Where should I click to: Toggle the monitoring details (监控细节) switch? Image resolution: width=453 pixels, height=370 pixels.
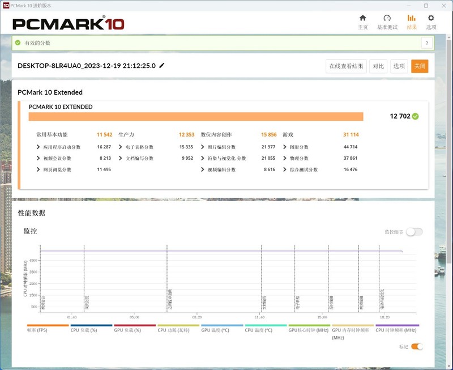click(x=414, y=232)
